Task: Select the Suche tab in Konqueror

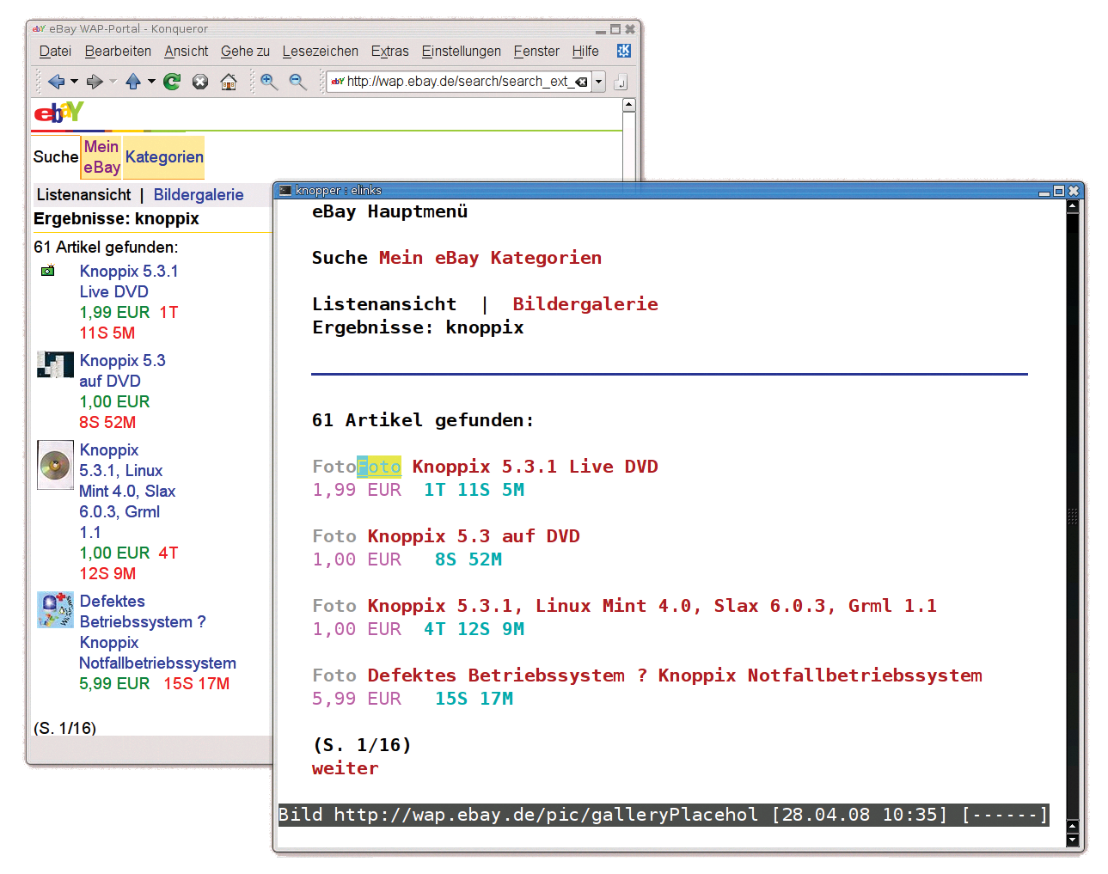Action: click(x=56, y=156)
